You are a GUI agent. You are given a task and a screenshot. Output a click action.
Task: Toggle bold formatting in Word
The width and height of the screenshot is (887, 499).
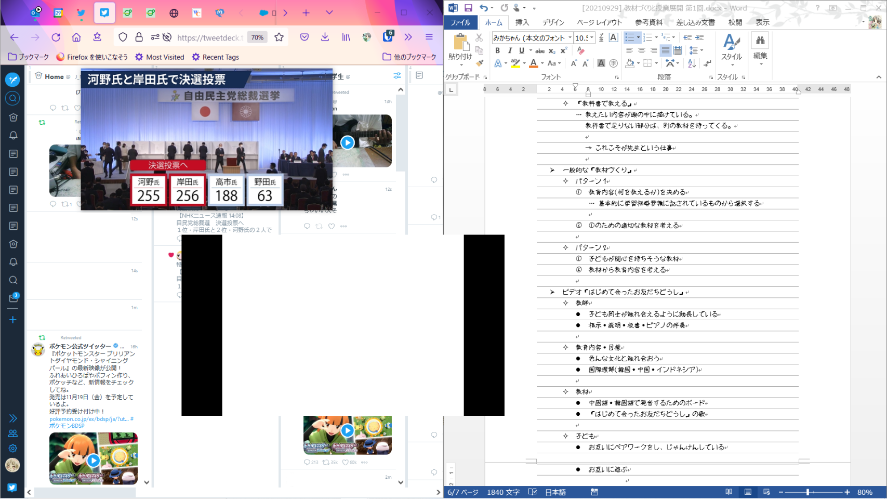pyautogui.click(x=497, y=50)
